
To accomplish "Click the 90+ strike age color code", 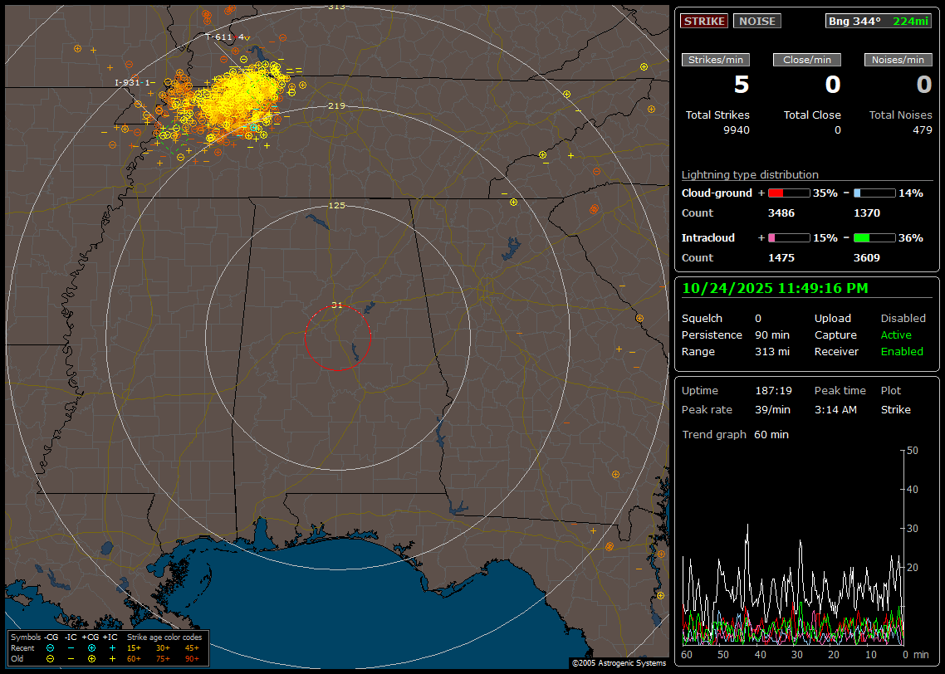I will click(192, 658).
